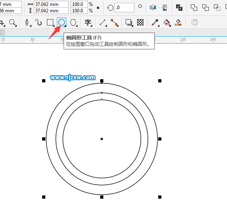Trim the selected objects

coord(206,8)
